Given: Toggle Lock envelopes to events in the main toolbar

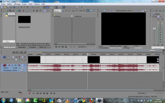Looking at the screenshot, I should click(56, 7).
